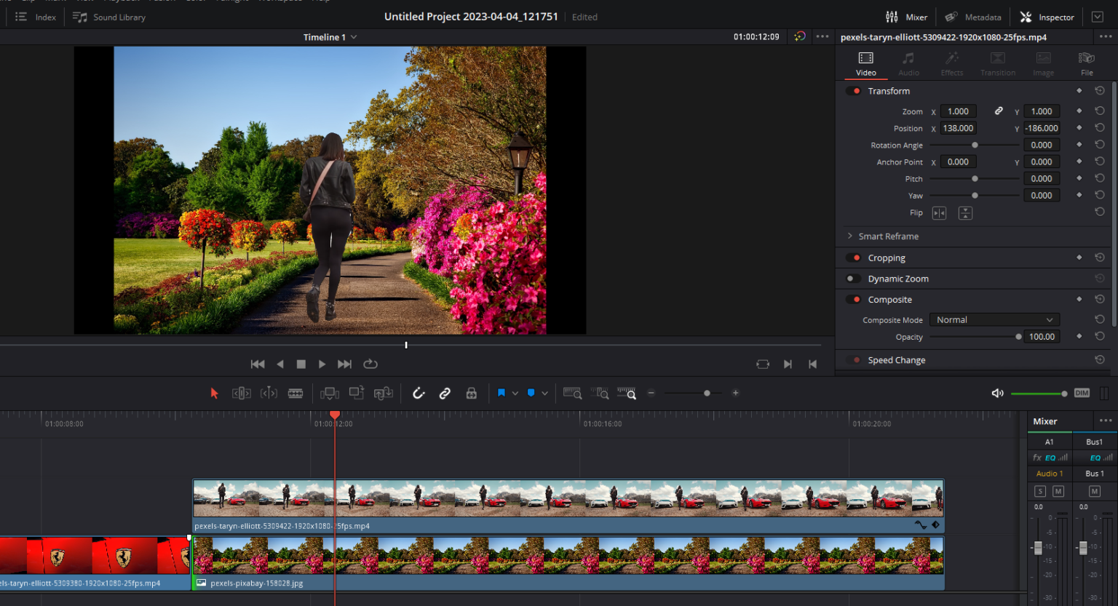Select the Blade Edit Mode tool
1118x606 pixels.
[x=296, y=393]
